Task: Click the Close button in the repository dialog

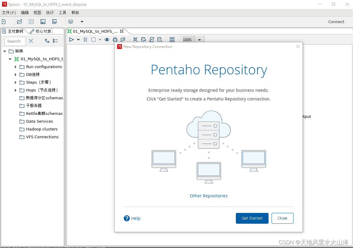Action: pos(282,218)
